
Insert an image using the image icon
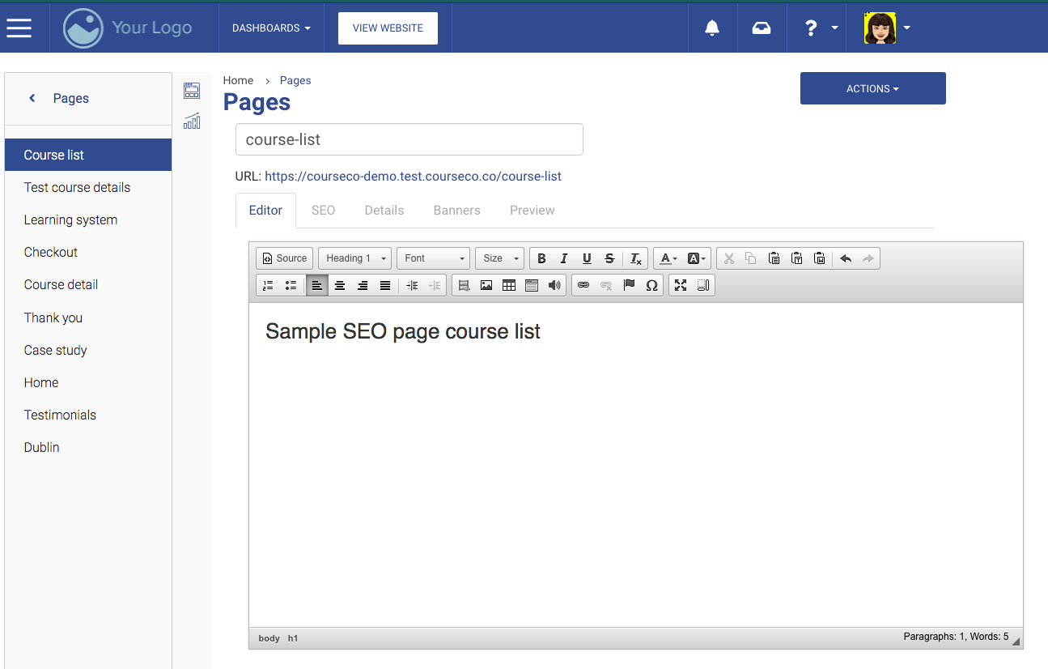[x=486, y=285]
